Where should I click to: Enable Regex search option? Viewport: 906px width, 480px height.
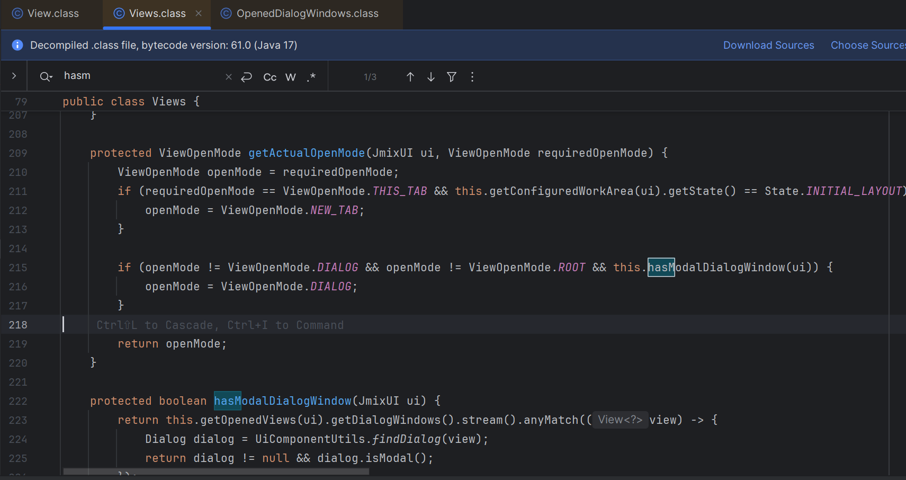point(311,77)
